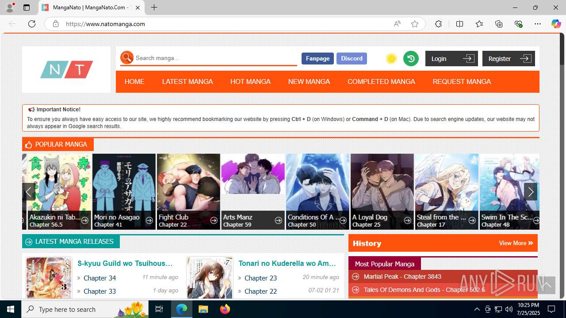Open the green reading history icon
This screenshot has width=566, height=318.
point(411,58)
